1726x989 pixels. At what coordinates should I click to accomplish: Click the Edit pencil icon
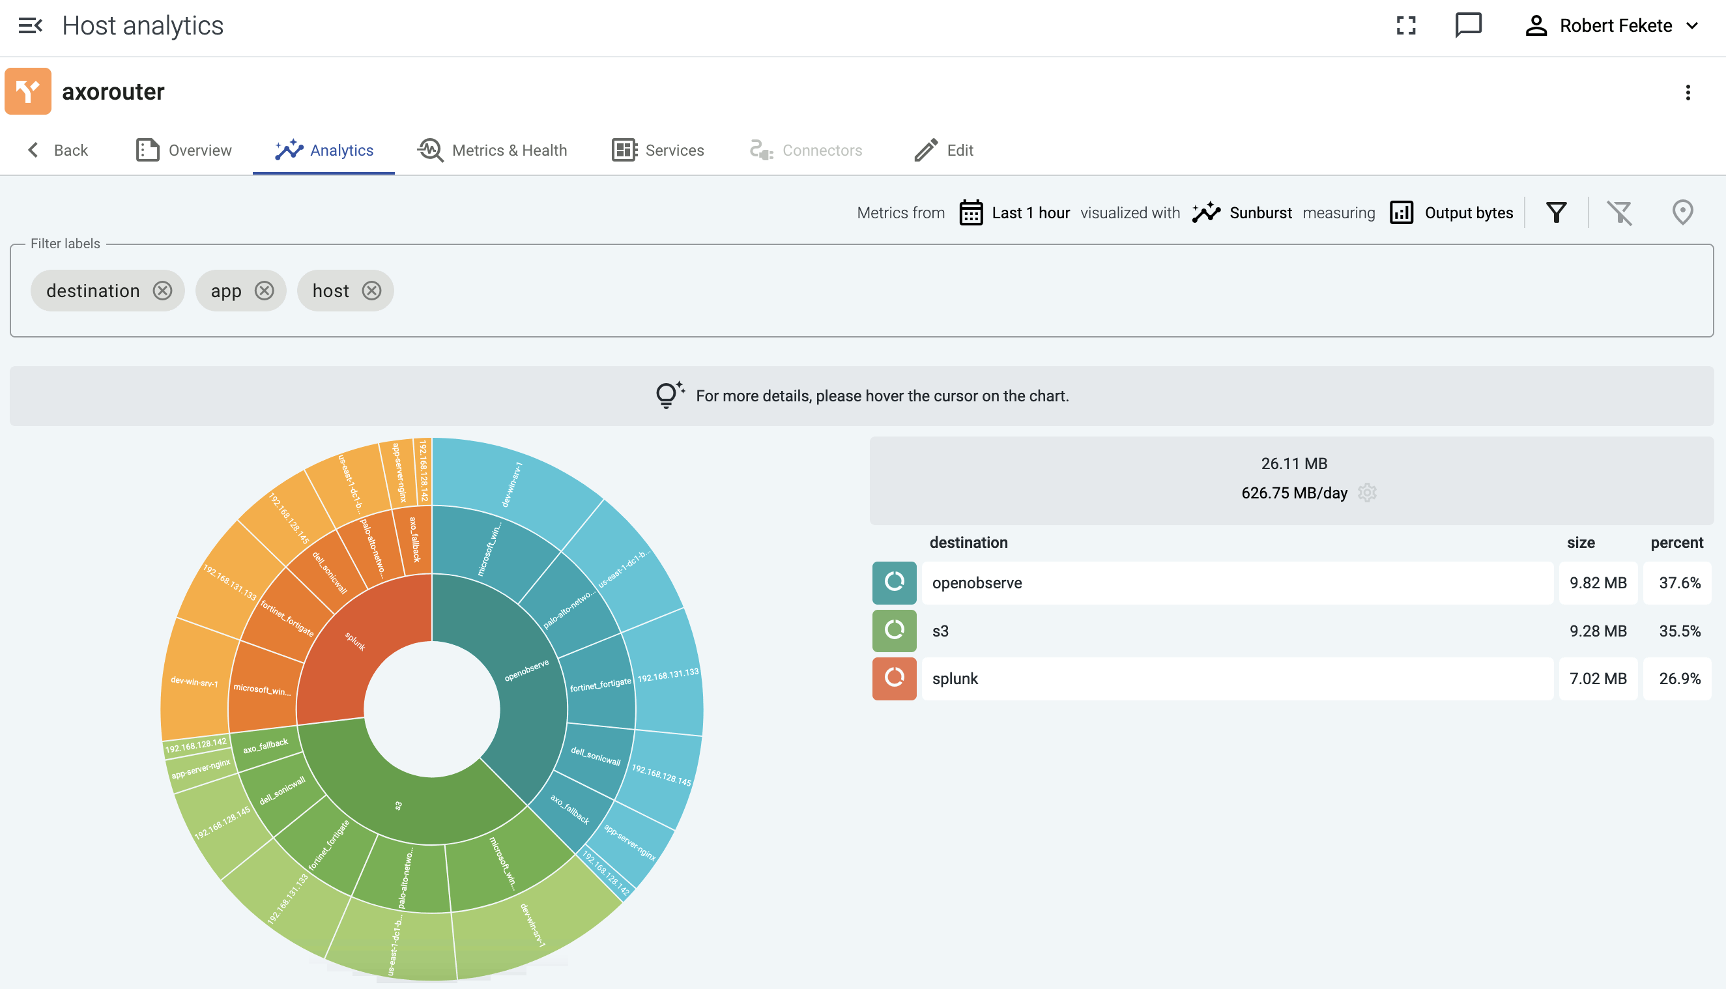(925, 150)
